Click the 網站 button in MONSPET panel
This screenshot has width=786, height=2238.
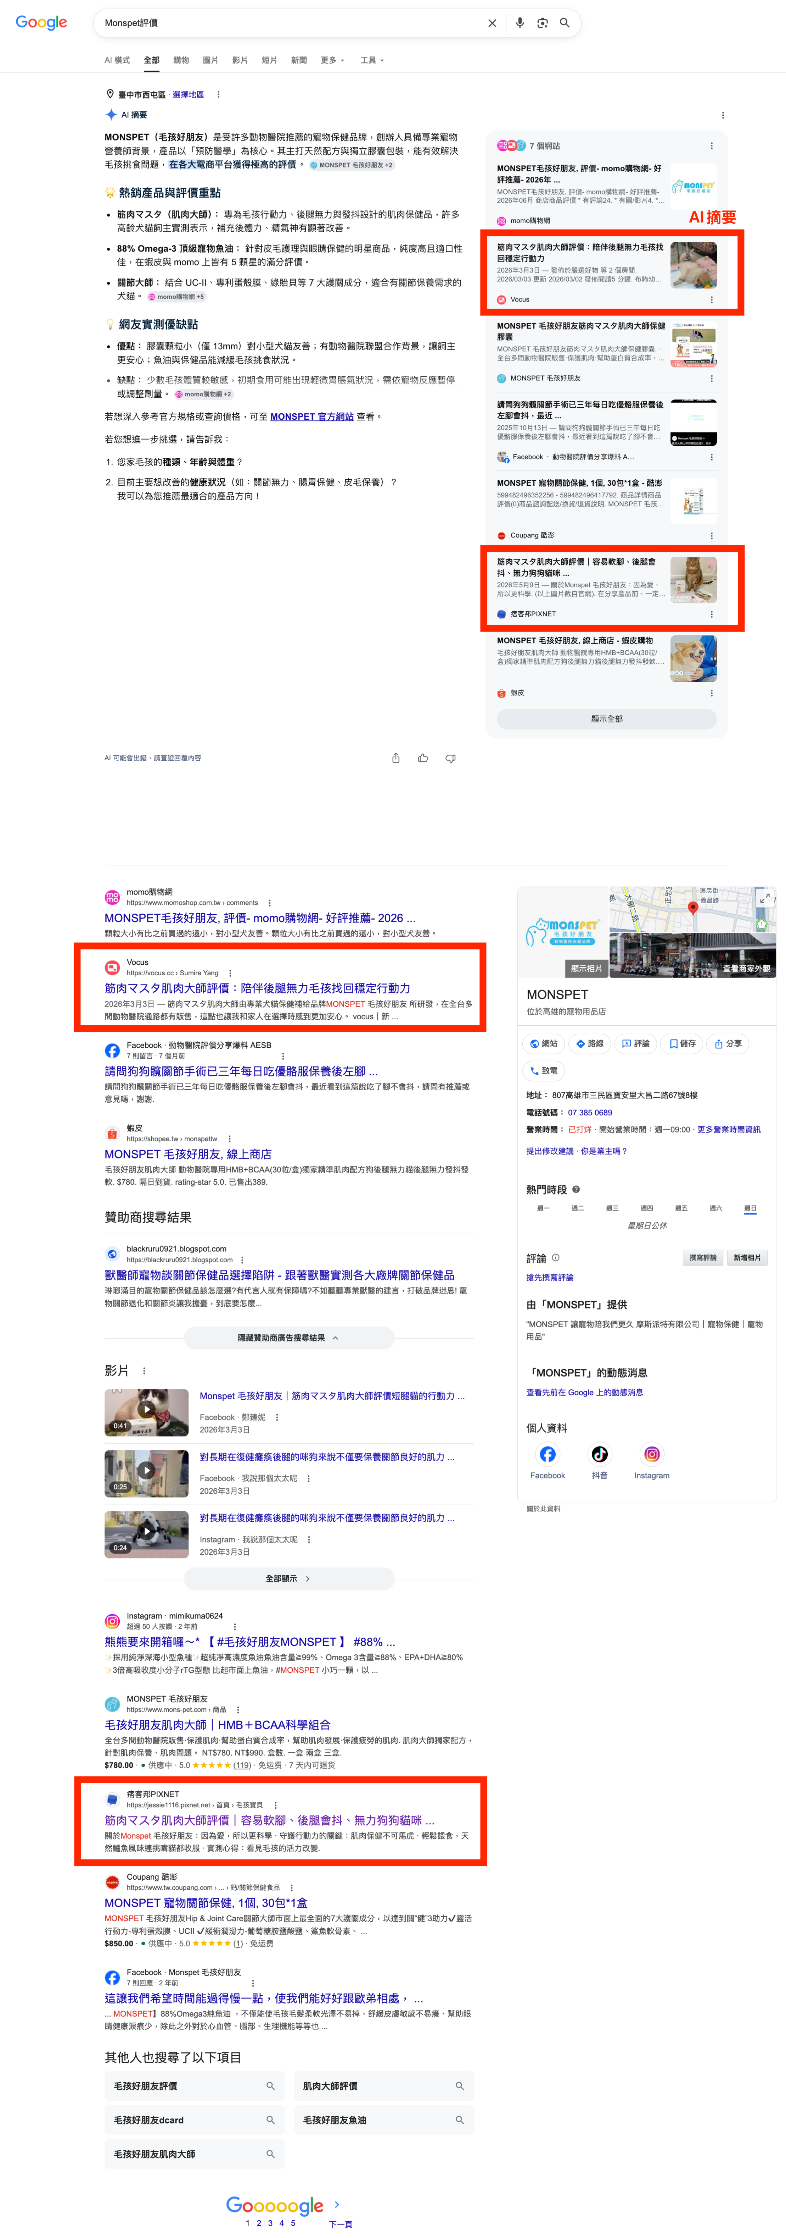click(544, 1043)
